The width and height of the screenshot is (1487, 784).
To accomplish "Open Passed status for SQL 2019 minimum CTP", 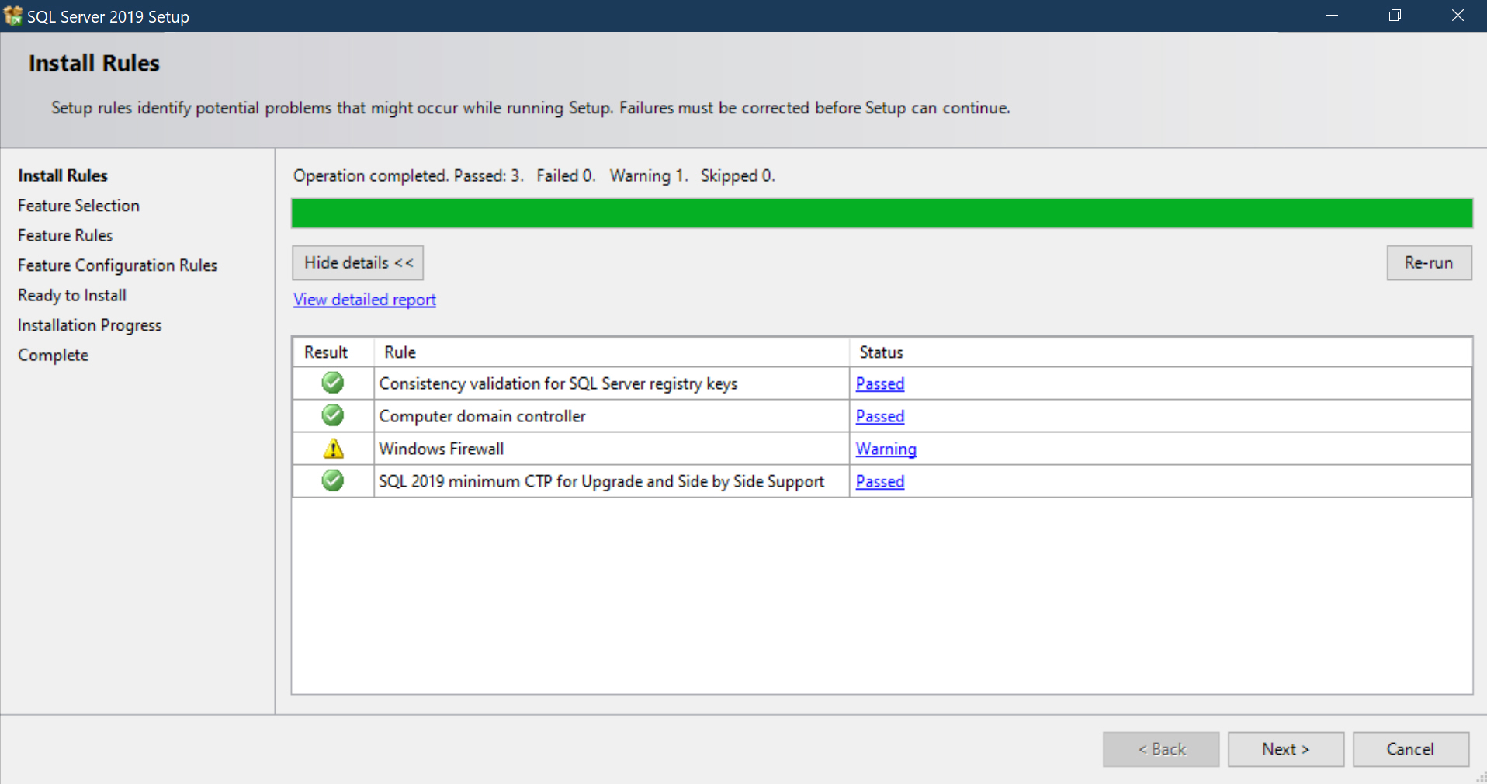I will coord(879,481).
